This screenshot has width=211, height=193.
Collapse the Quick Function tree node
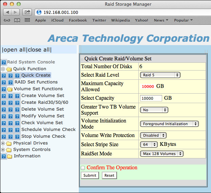pos(3,69)
